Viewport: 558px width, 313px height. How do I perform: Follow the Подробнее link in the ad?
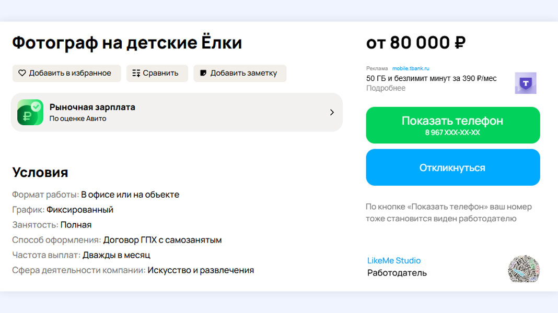[x=386, y=88]
